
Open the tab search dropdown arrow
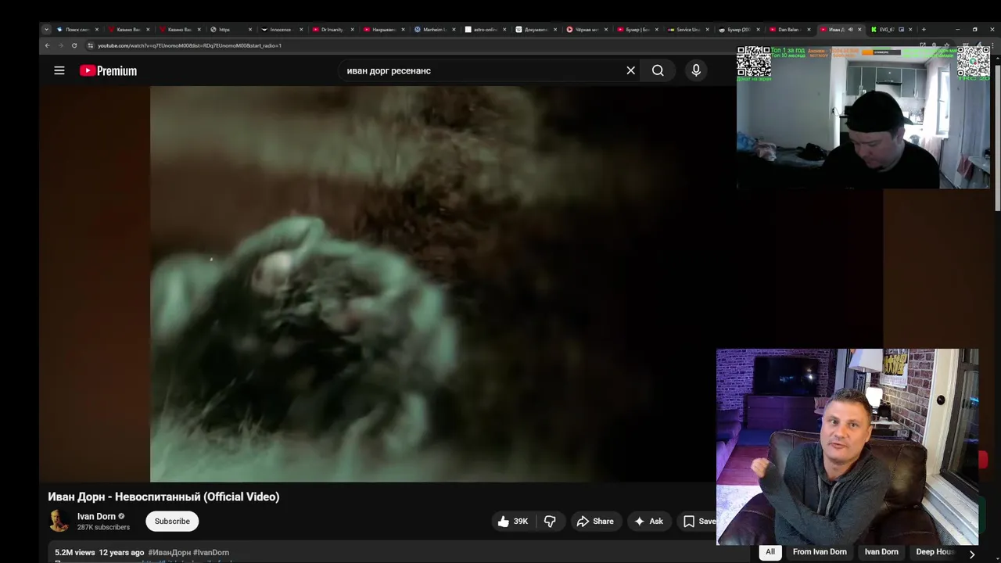click(x=46, y=30)
